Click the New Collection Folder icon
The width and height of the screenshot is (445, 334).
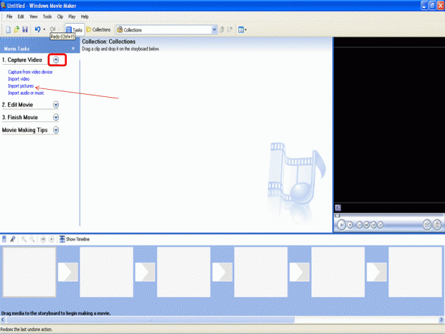tap(230, 29)
